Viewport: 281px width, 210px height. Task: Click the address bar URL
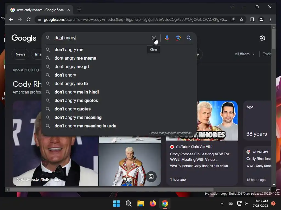coord(135,19)
